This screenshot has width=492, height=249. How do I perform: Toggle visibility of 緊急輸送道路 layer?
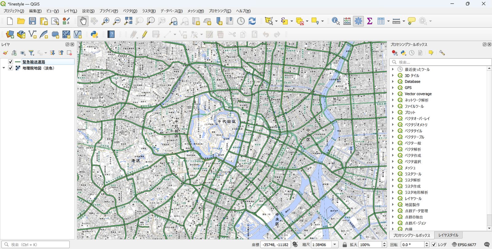[10, 62]
